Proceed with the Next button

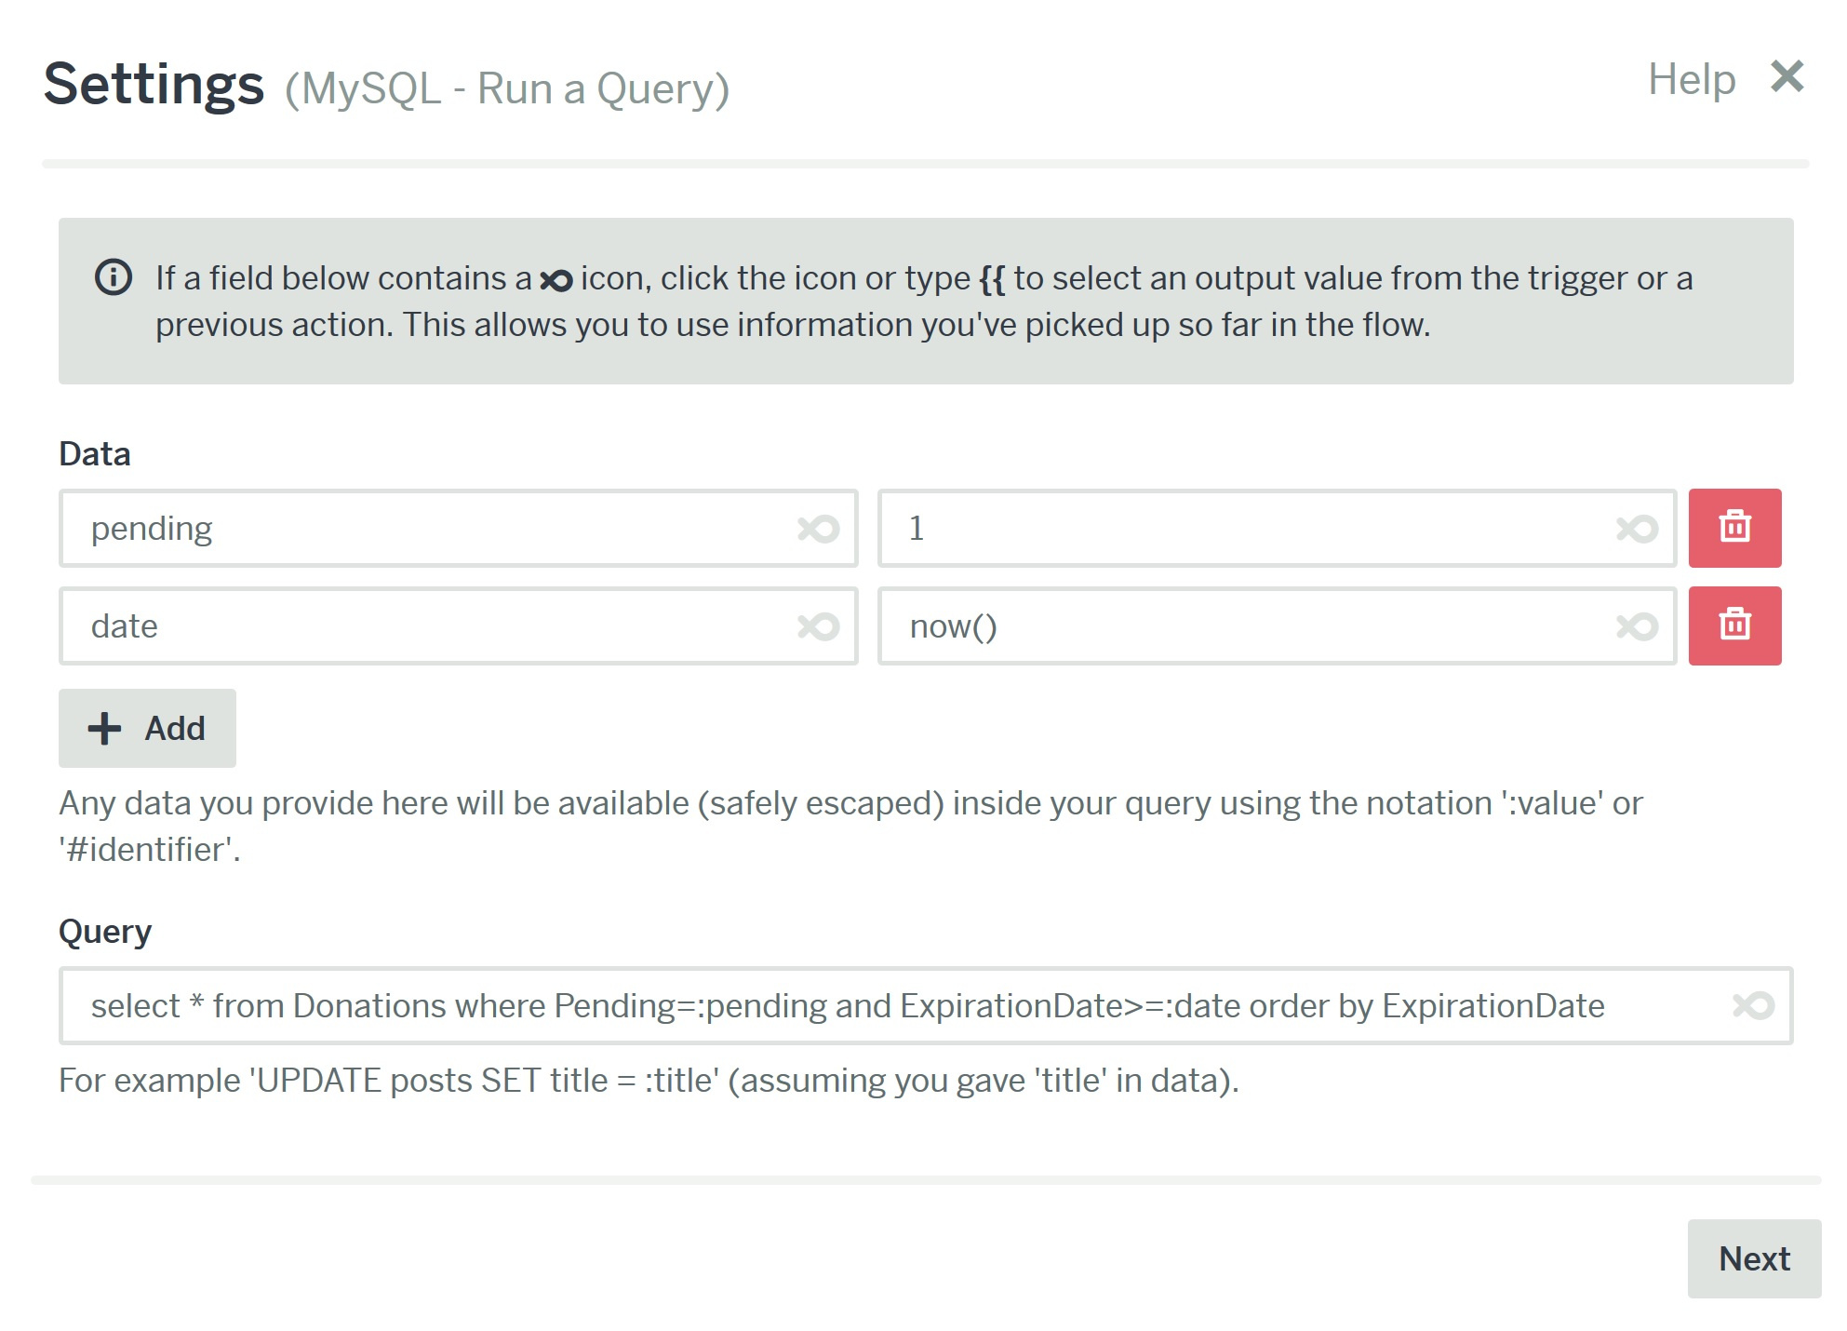tap(1754, 1258)
